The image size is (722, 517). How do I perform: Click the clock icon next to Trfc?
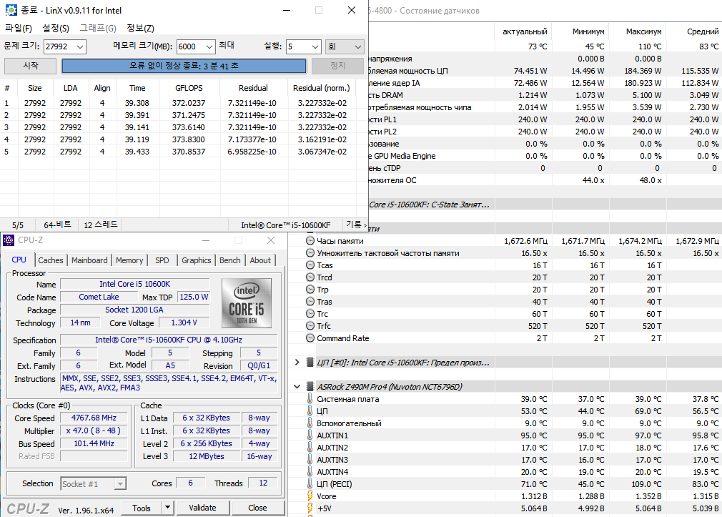coord(310,326)
